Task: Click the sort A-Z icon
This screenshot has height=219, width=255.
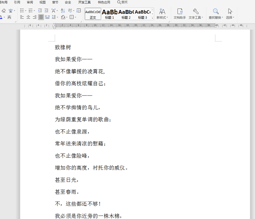Action: [x=63, y=10]
